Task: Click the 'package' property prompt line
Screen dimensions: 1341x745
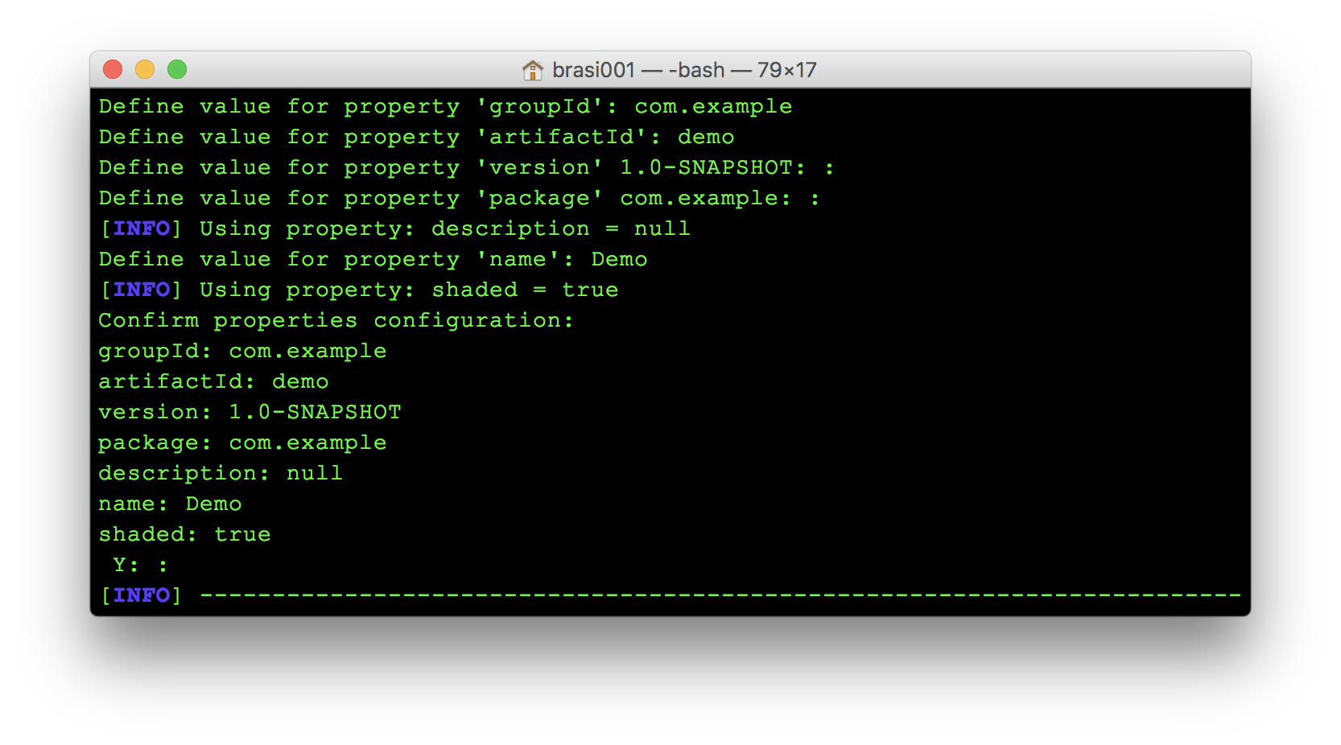Action: pyautogui.click(x=458, y=199)
